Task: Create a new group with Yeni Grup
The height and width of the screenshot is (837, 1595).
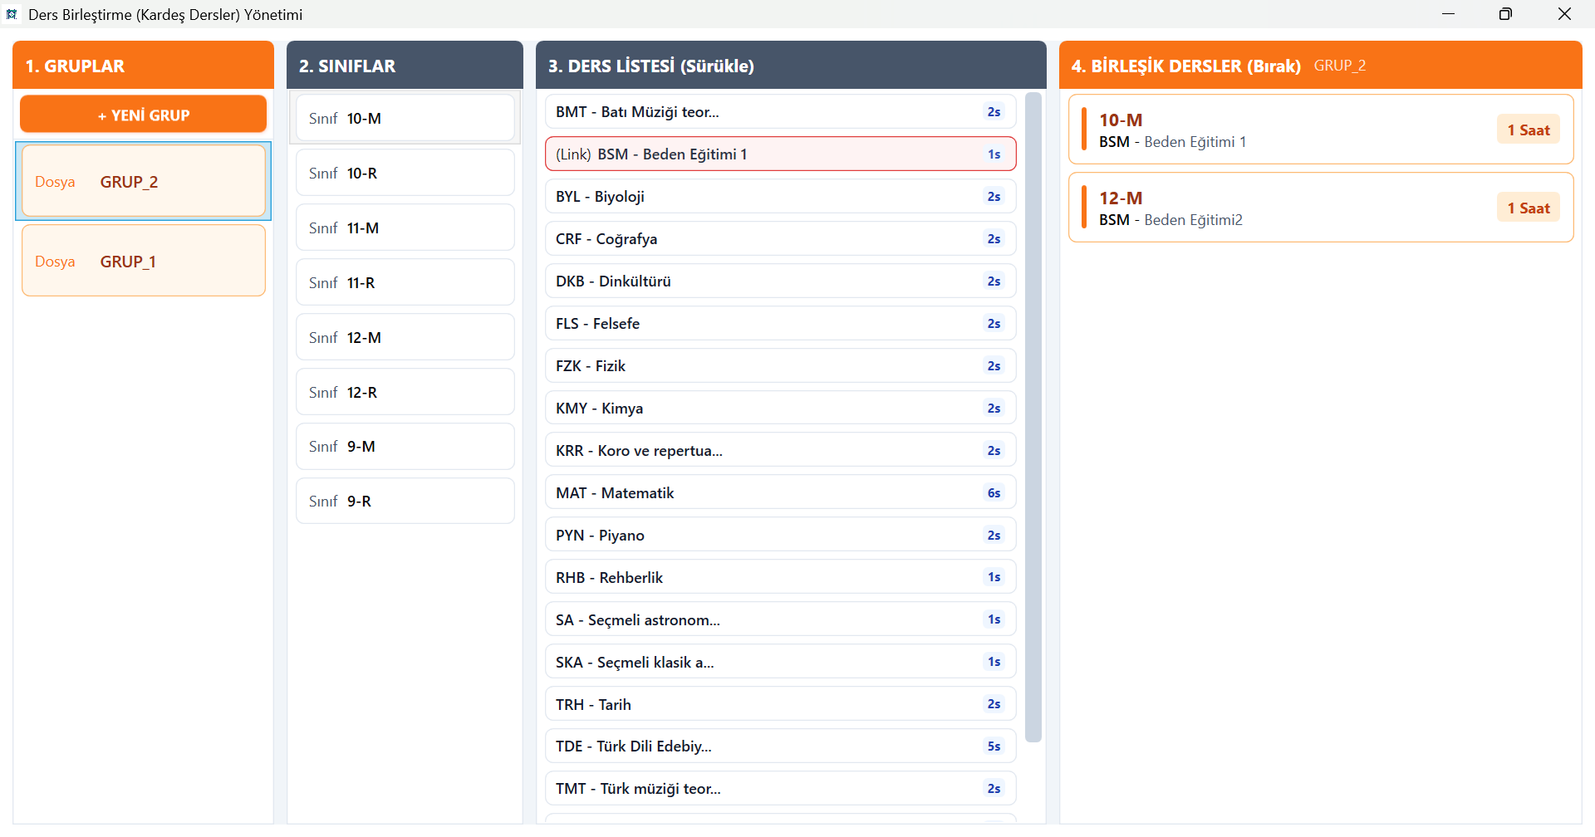Action: click(x=143, y=115)
